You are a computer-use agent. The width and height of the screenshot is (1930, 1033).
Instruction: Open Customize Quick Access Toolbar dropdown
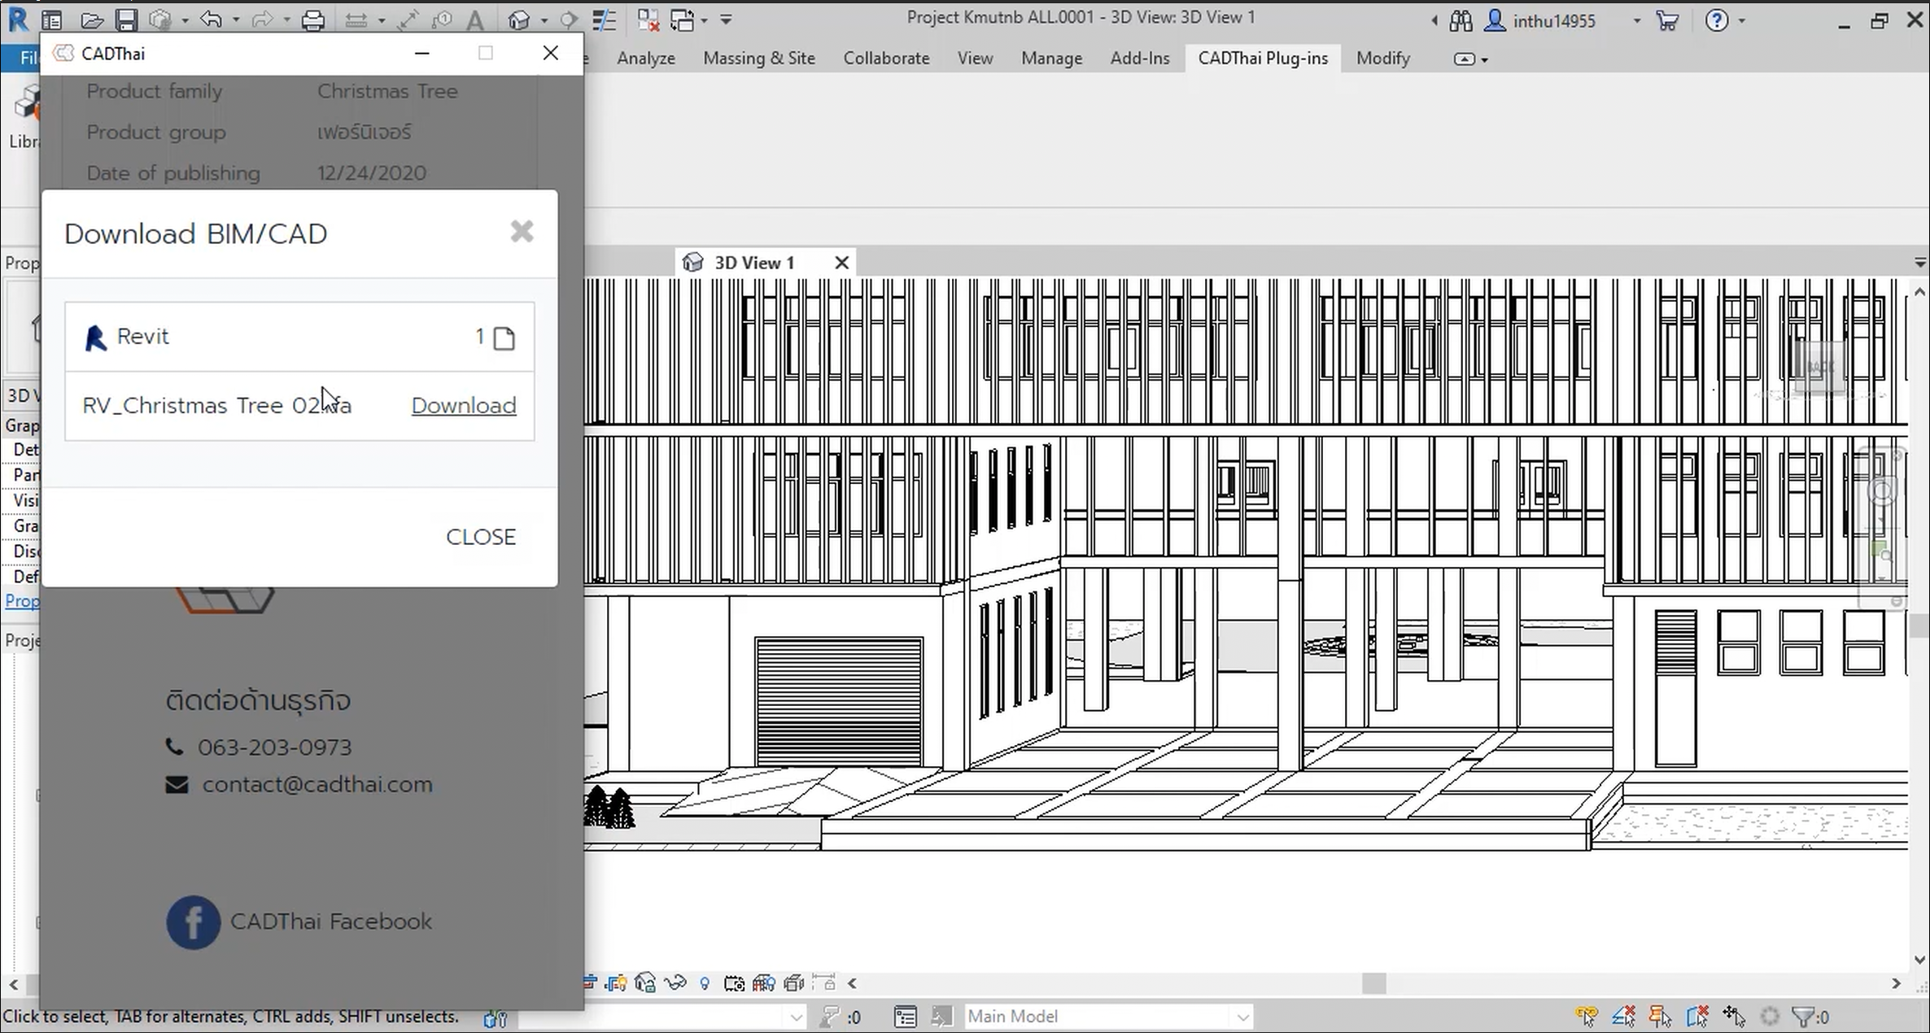pyautogui.click(x=726, y=20)
